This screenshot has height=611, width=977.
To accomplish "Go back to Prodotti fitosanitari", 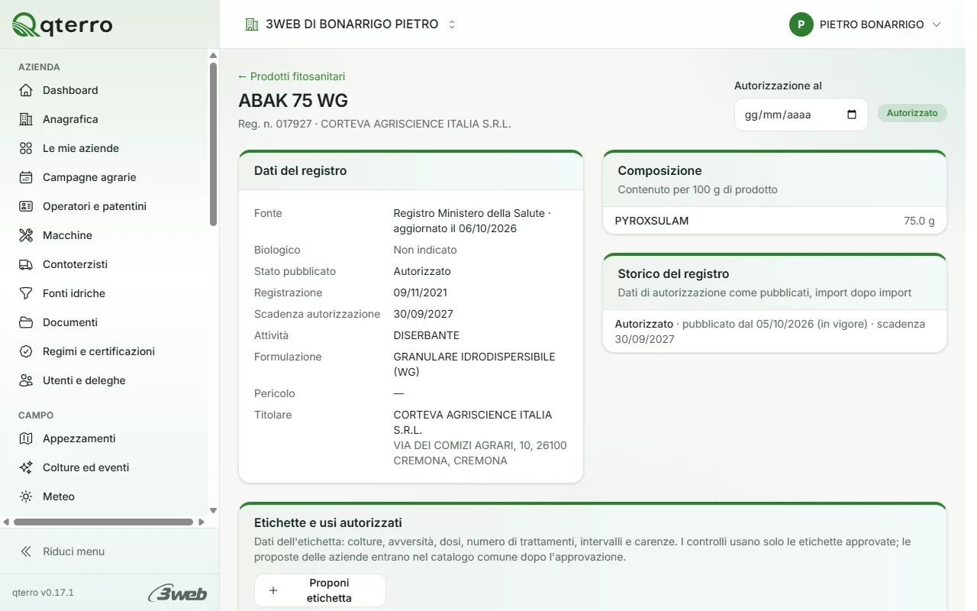I will 292,76.
